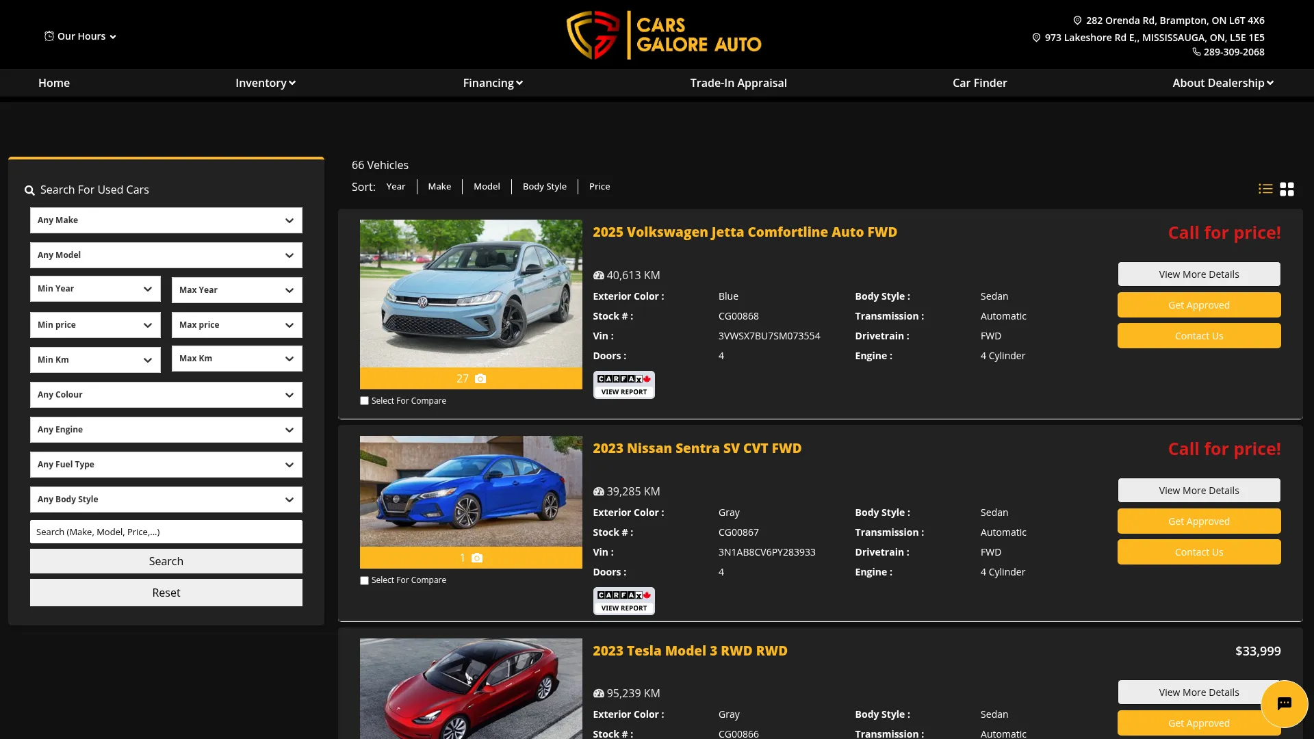Go to the Home menu item

coord(54,83)
